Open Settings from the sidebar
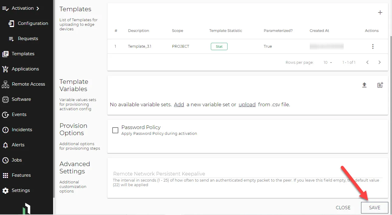392x215 pixels. (21, 190)
